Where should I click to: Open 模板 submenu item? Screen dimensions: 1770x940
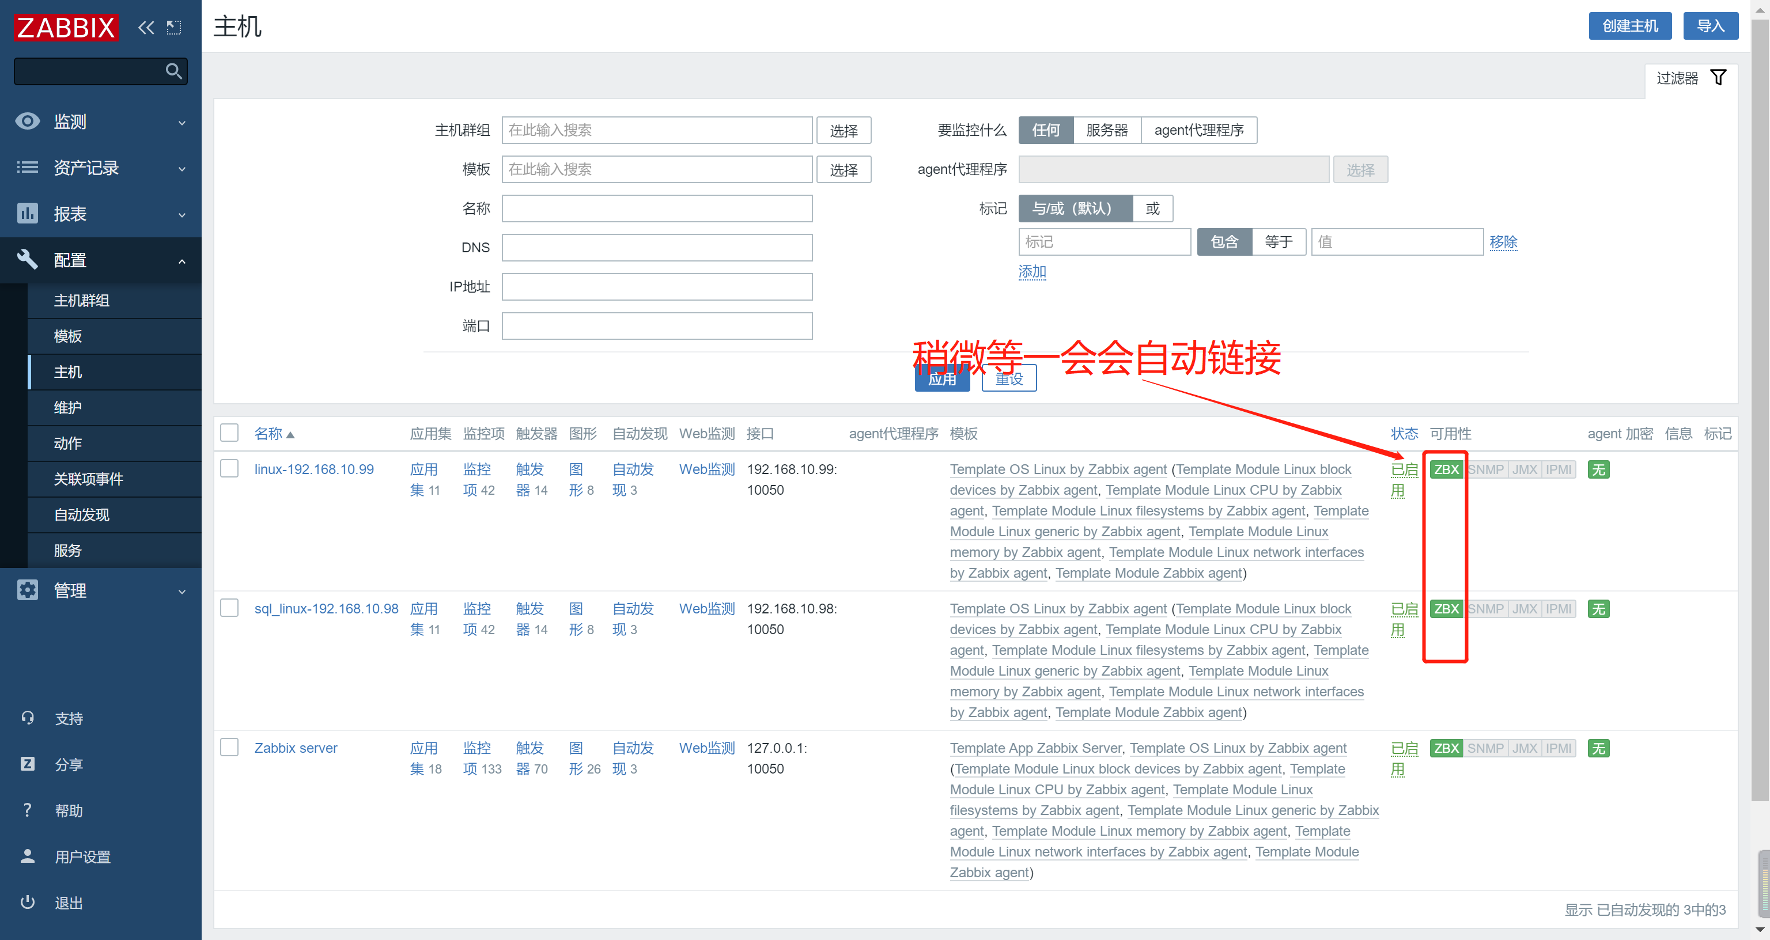[x=114, y=336]
